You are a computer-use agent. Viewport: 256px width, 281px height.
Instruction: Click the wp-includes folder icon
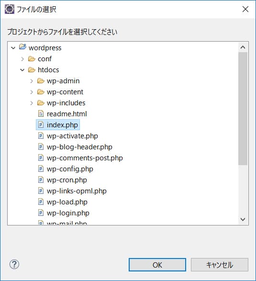[41, 103]
